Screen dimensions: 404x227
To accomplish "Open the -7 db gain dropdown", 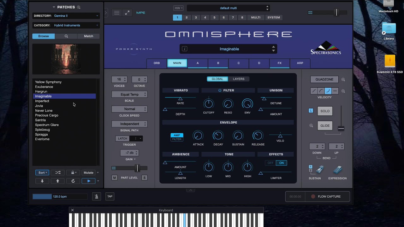I will [129, 153].
